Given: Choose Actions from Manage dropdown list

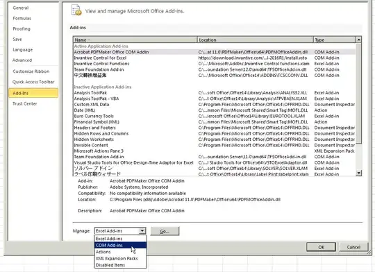Looking at the screenshot, I should coord(121,252).
